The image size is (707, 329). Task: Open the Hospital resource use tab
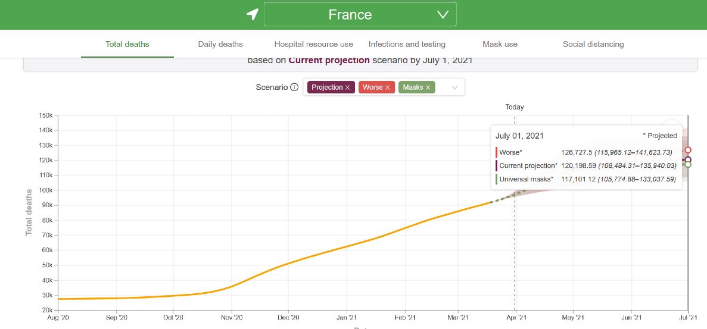[x=313, y=44]
